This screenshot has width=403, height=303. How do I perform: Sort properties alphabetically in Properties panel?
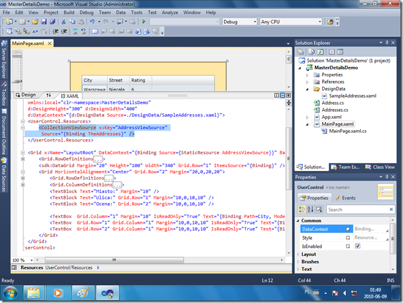tap(310, 209)
